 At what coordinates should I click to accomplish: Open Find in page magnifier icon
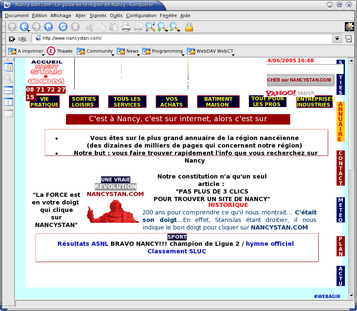pyautogui.click(x=150, y=27)
